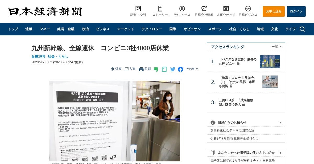Open ranking 2 photo thumbnail
This screenshot has width=314, height=164.
[x=270, y=82]
